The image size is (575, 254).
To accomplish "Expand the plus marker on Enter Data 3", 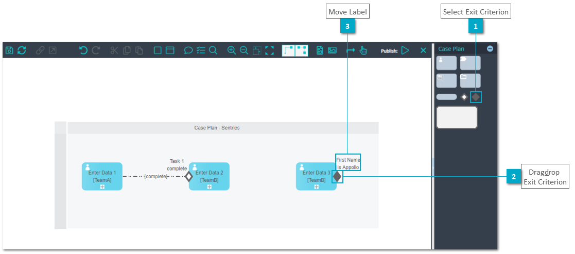I will pyautogui.click(x=316, y=187).
